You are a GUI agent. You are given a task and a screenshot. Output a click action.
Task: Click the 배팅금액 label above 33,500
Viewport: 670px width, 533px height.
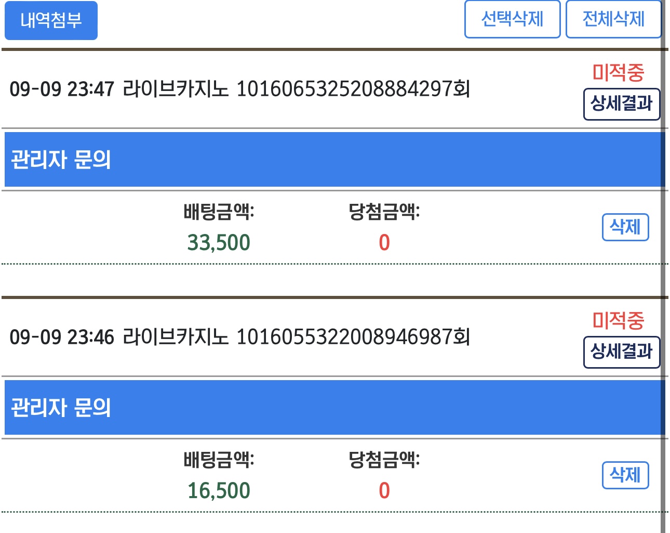pyautogui.click(x=219, y=212)
